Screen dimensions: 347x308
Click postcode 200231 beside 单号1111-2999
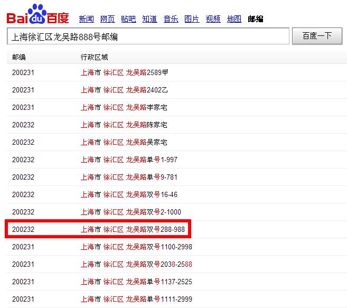coord(23,300)
